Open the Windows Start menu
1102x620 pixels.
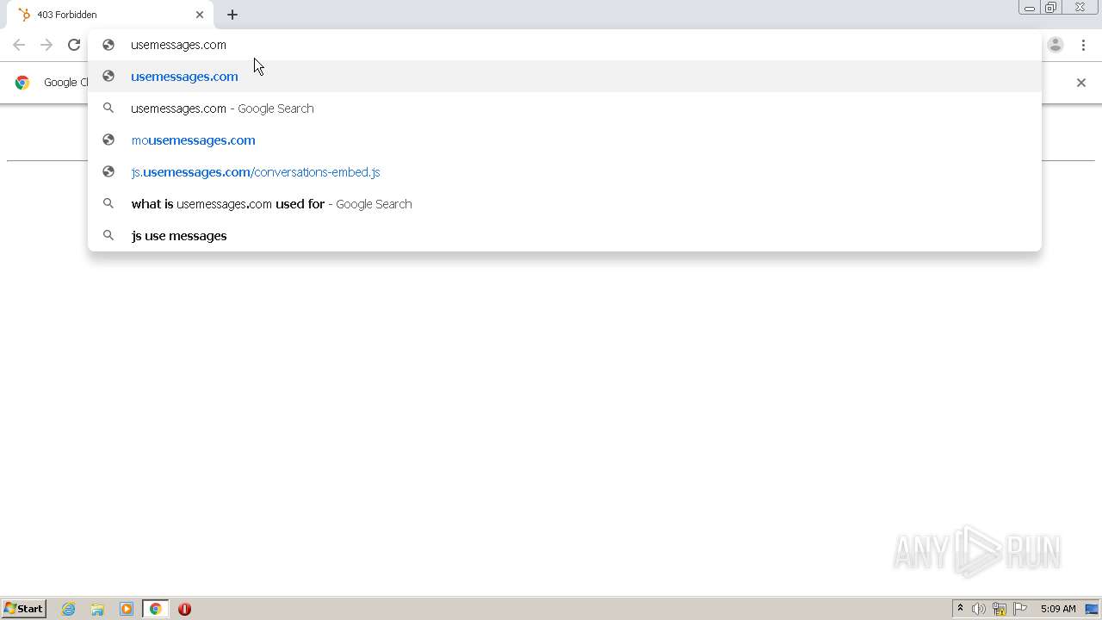(x=24, y=609)
